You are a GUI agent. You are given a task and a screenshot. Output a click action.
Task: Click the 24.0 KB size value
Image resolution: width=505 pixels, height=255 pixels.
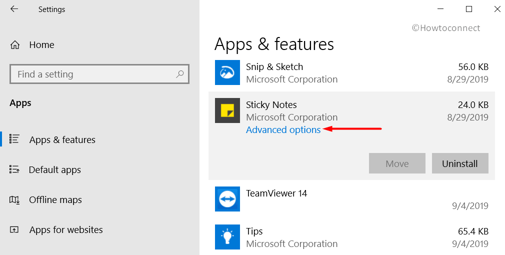(473, 104)
